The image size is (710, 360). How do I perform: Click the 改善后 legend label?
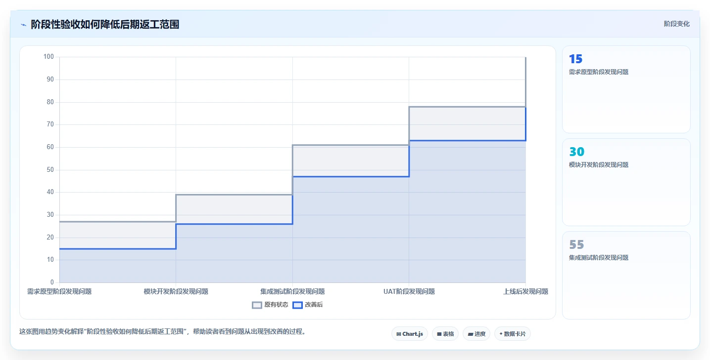click(x=314, y=305)
